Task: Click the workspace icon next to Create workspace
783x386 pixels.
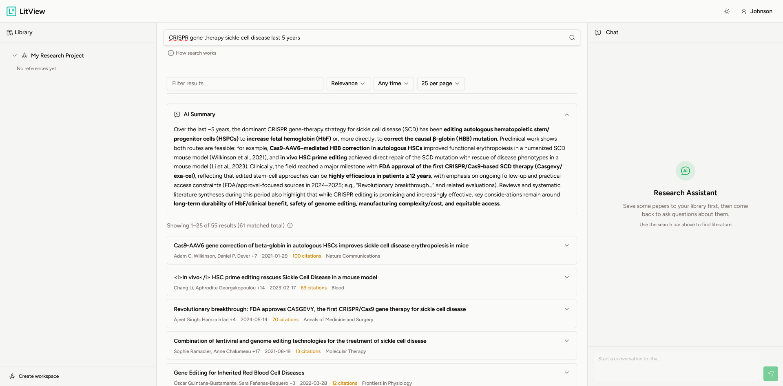Action: [12, 376]
